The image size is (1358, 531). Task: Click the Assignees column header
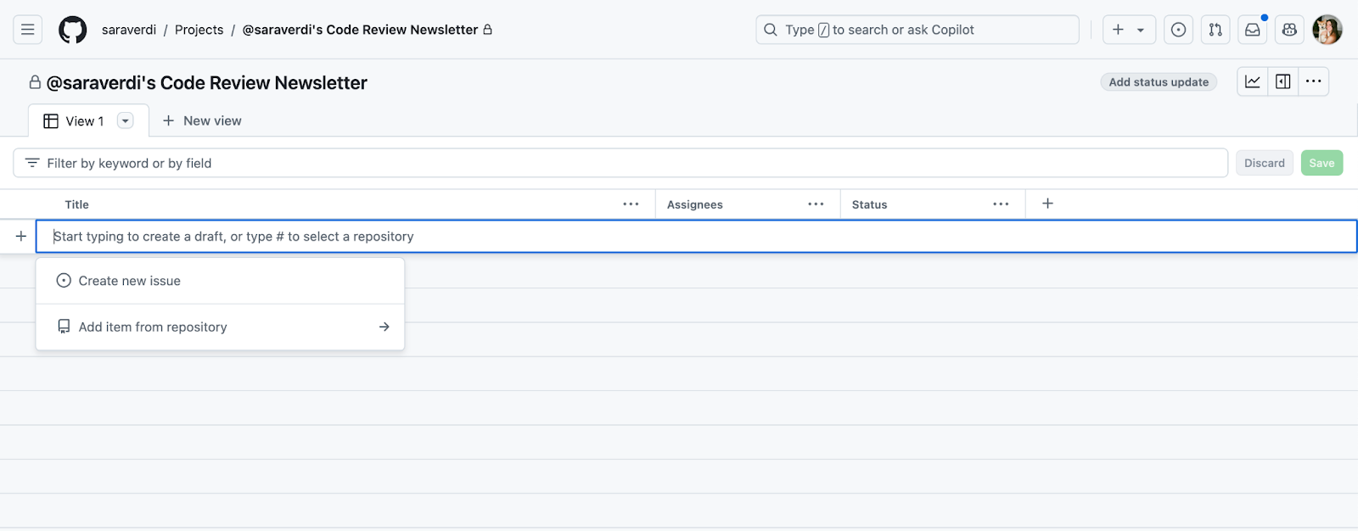pyautogui.click(x=695, y=204)
